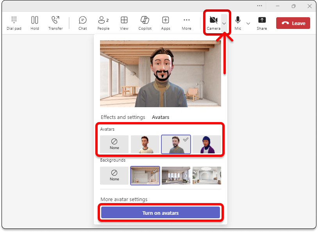
Task: Expand the Camera options chevron
Action: [x=224, y=23]
